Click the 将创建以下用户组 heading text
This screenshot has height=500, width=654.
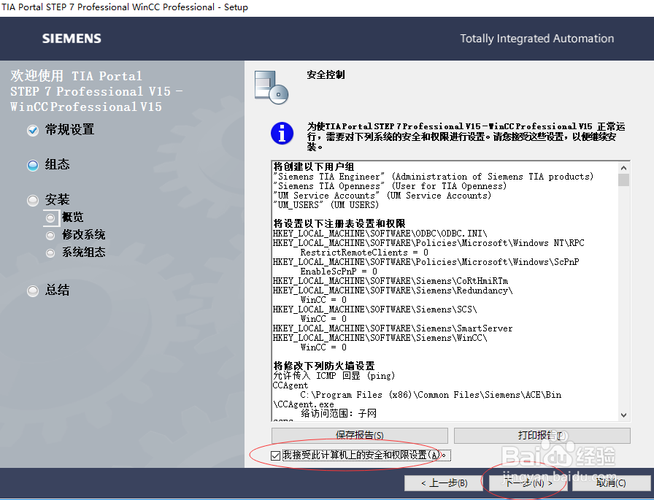[x=314, y=167]
